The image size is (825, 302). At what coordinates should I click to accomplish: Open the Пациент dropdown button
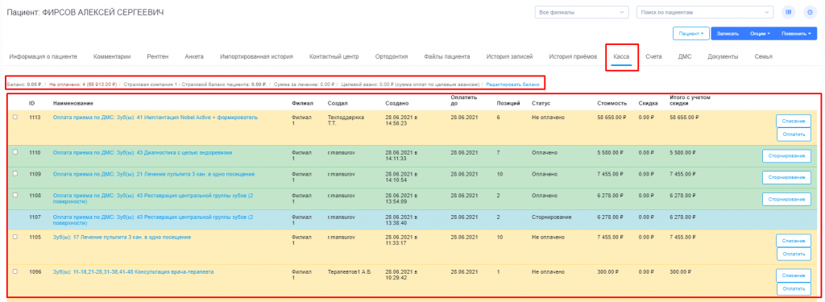tap(690, 34)
